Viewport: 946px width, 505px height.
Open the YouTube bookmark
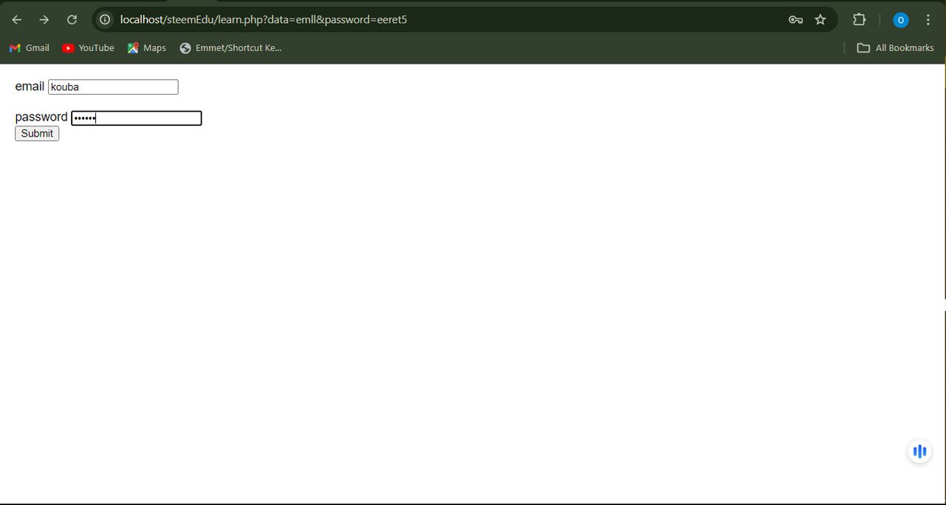click(x=88, y=48)
